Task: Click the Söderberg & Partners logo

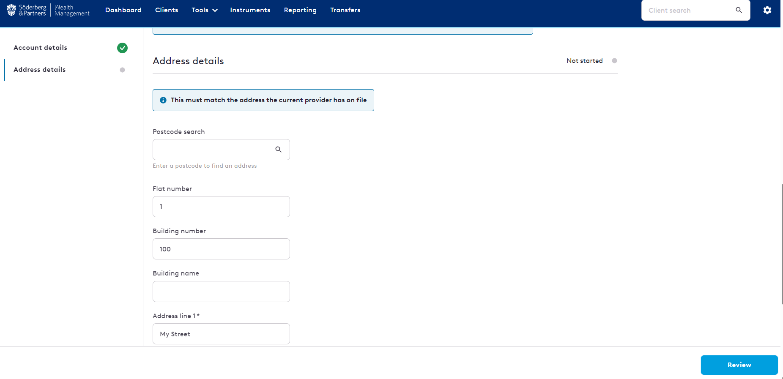Action: click(x=26, y=10)
